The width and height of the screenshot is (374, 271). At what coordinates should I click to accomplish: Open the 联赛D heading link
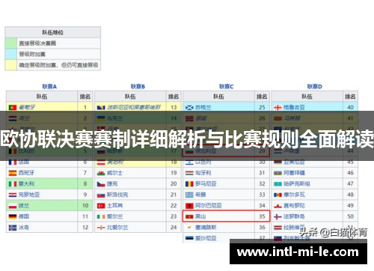pos(315,87)
